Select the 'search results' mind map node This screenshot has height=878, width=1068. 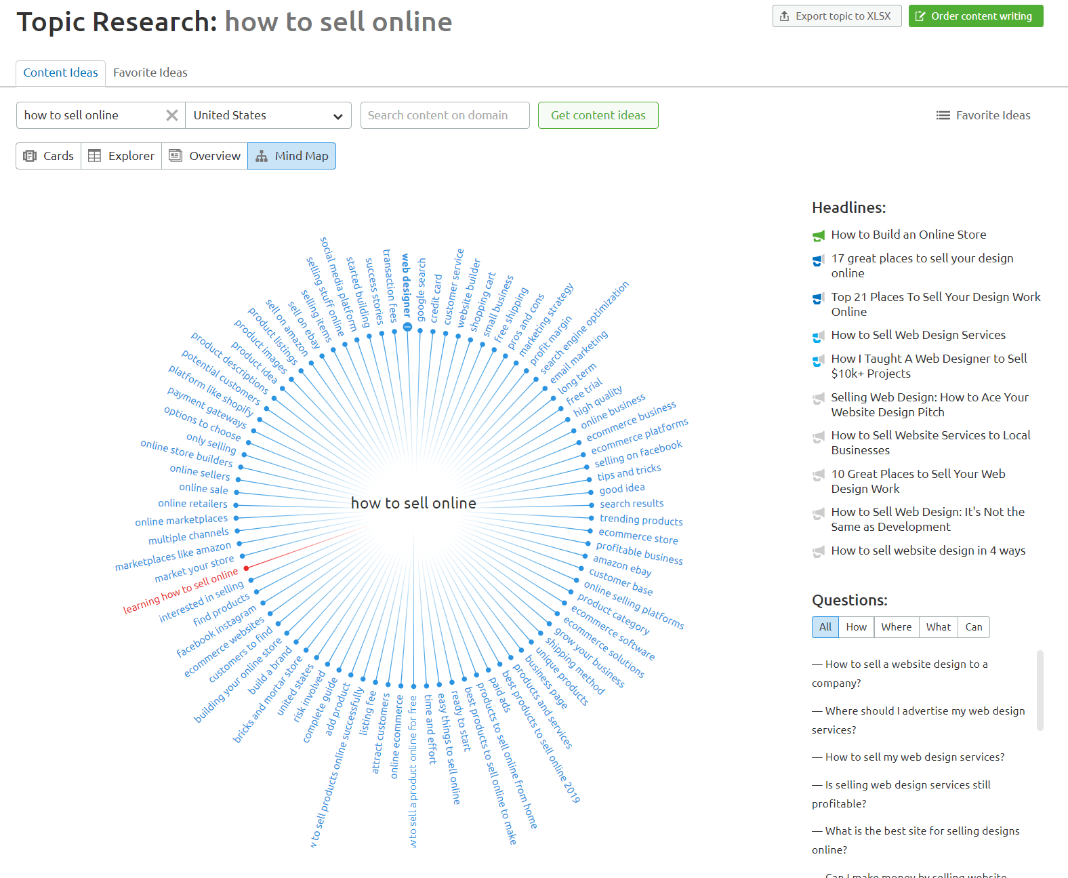coord(632,504)
